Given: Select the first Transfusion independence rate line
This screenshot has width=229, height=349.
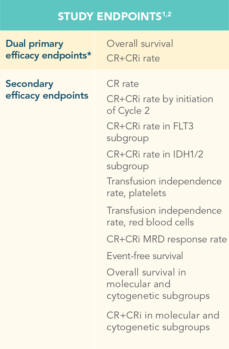Looking at the screenshot, I should (164, 181).
